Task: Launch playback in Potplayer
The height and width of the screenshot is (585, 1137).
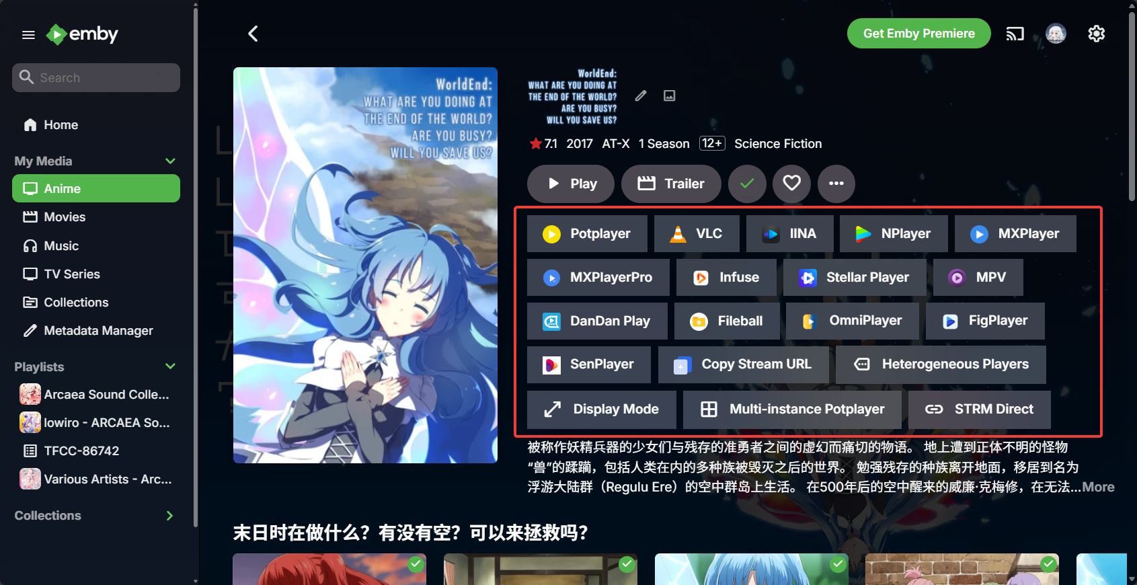Action: coord(587,233)
